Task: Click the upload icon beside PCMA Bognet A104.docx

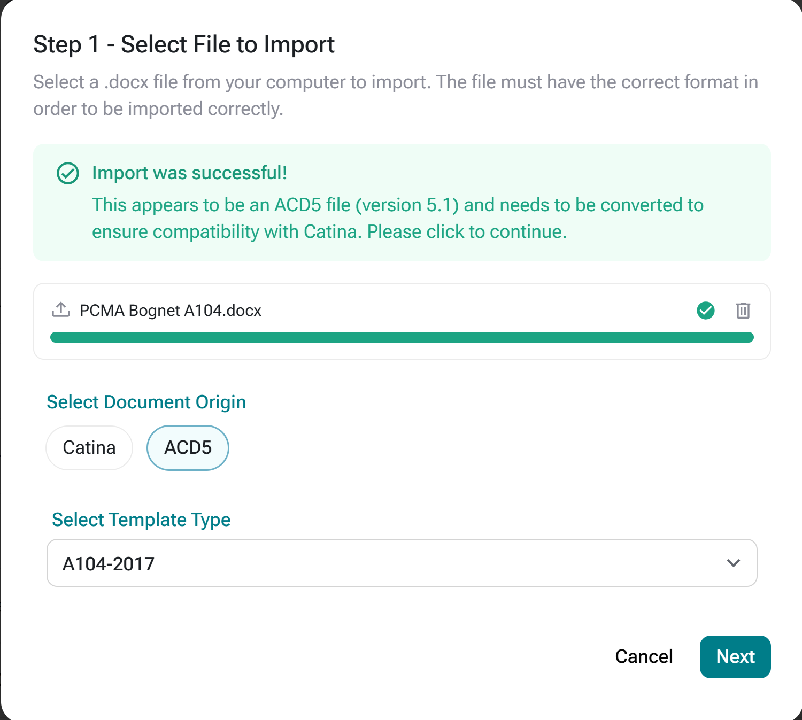Action: pos(60,310)
